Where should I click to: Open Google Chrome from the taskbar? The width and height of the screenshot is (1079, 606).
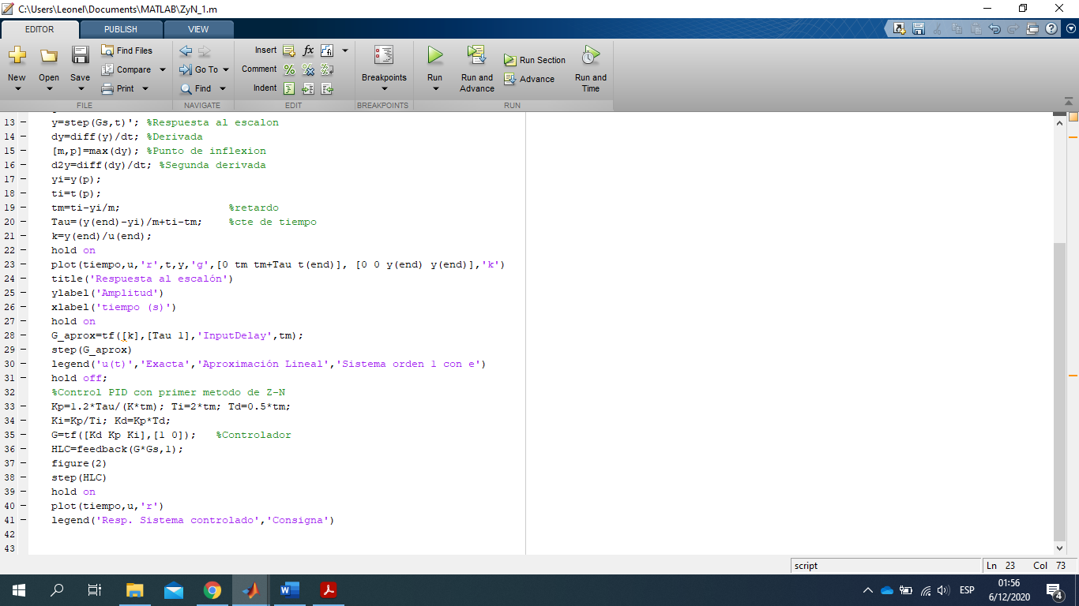212,589
